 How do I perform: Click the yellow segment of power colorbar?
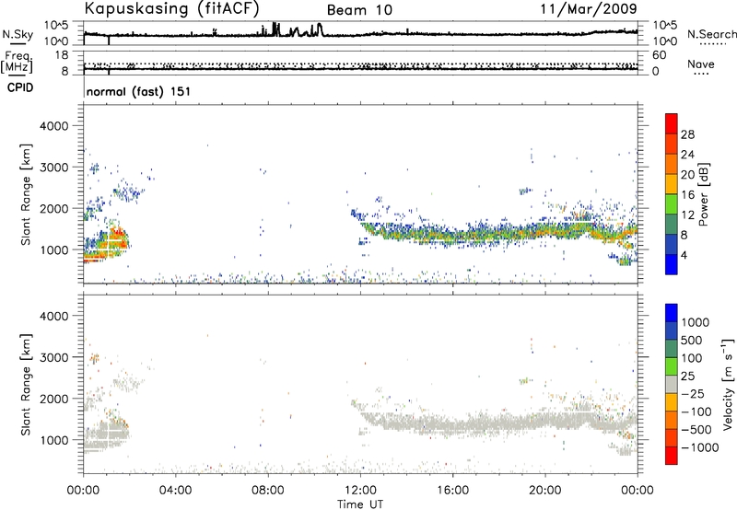pos(672,183)
